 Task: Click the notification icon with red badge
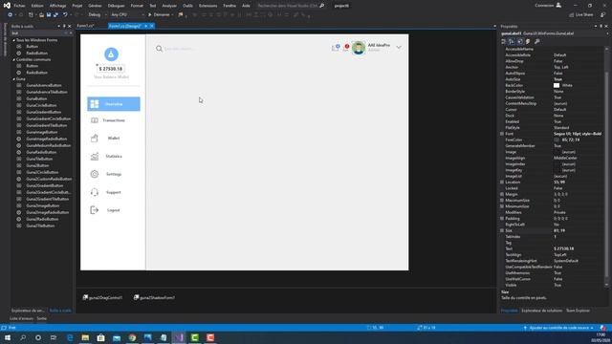[346, 48]
